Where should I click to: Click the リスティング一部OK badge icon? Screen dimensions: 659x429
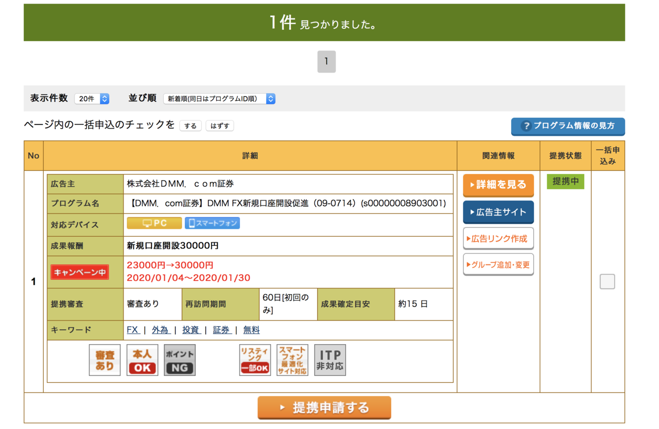click(255, 360)
